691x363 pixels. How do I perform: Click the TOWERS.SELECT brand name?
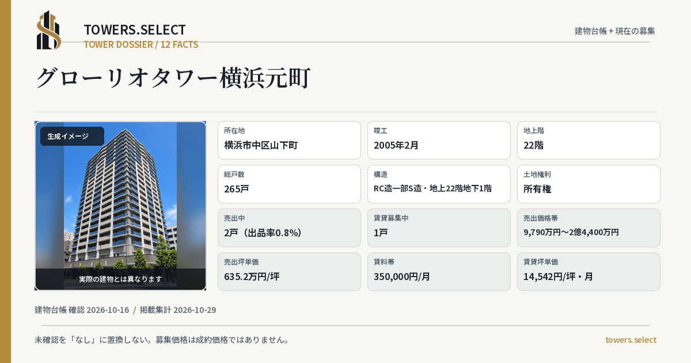(x=135, y=30)
